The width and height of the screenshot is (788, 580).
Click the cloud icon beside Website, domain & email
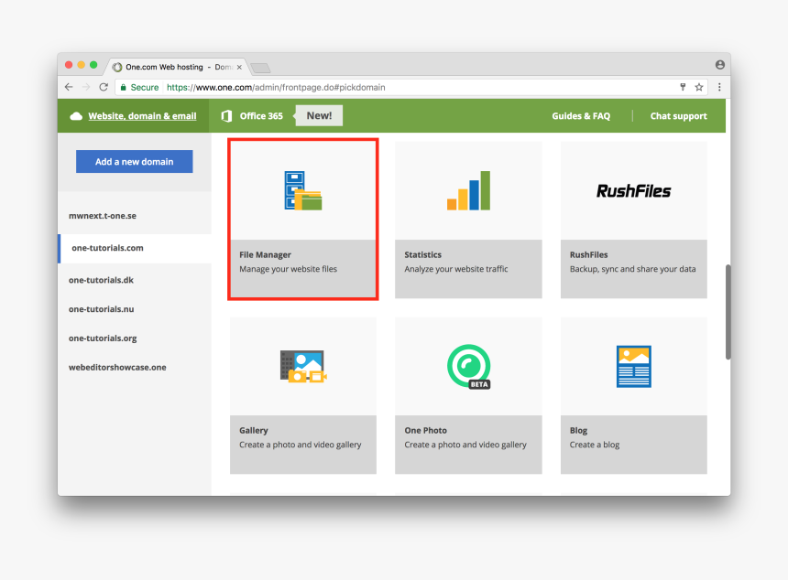76,116
